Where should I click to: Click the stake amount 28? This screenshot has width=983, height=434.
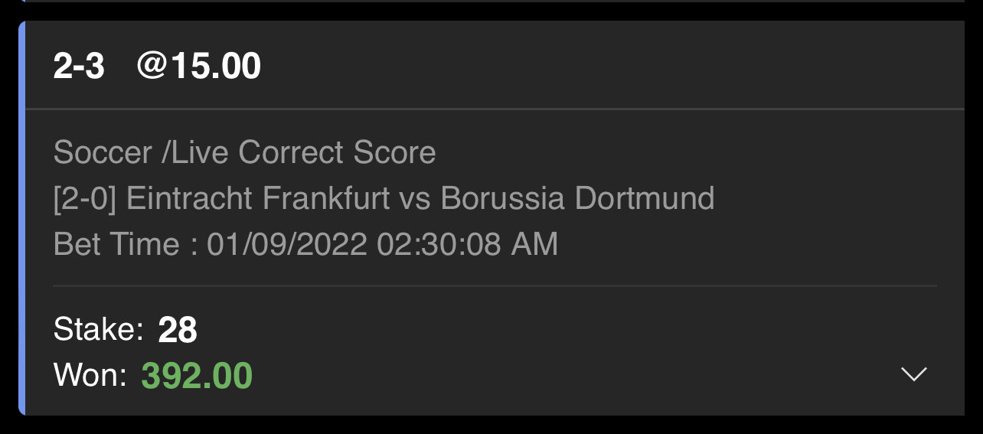tap(178, 330)
